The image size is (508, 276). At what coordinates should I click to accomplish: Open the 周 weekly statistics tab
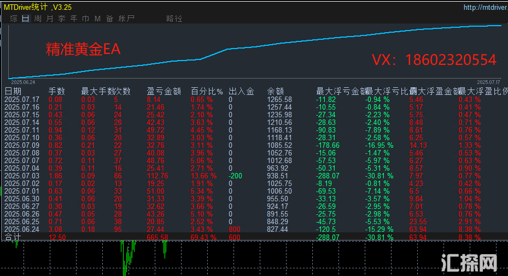click(x=38, y=19)
